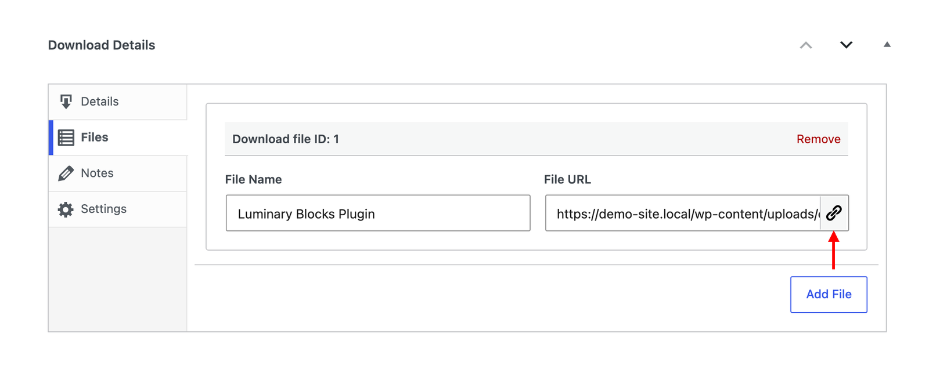Click the Details download icon in sidebar
This screenshot has height=380, width=929.
(66, 102)
